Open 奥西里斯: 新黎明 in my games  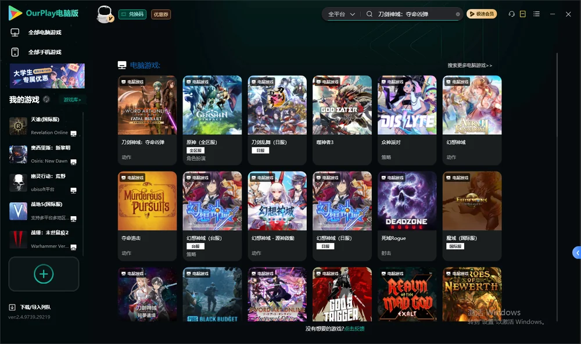click(45, 154)
